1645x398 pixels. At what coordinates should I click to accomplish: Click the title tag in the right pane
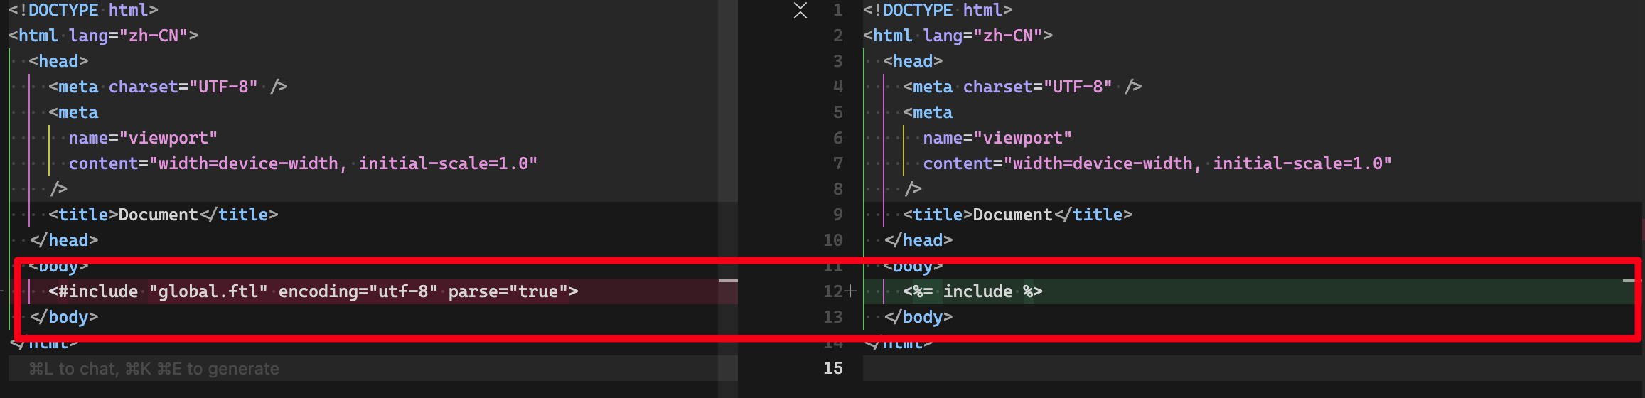1017,215
